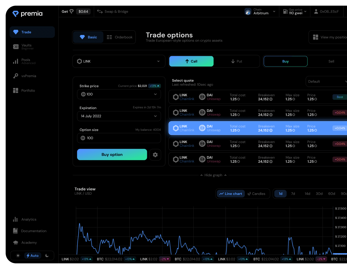Select the Put option type
The height and width of the screenshot is (269, 347).
(237, 61)
